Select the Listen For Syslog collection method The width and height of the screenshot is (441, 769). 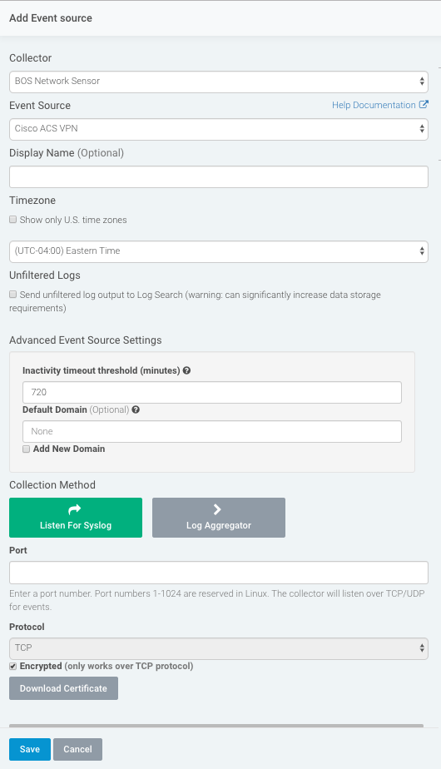pos(76,518)
